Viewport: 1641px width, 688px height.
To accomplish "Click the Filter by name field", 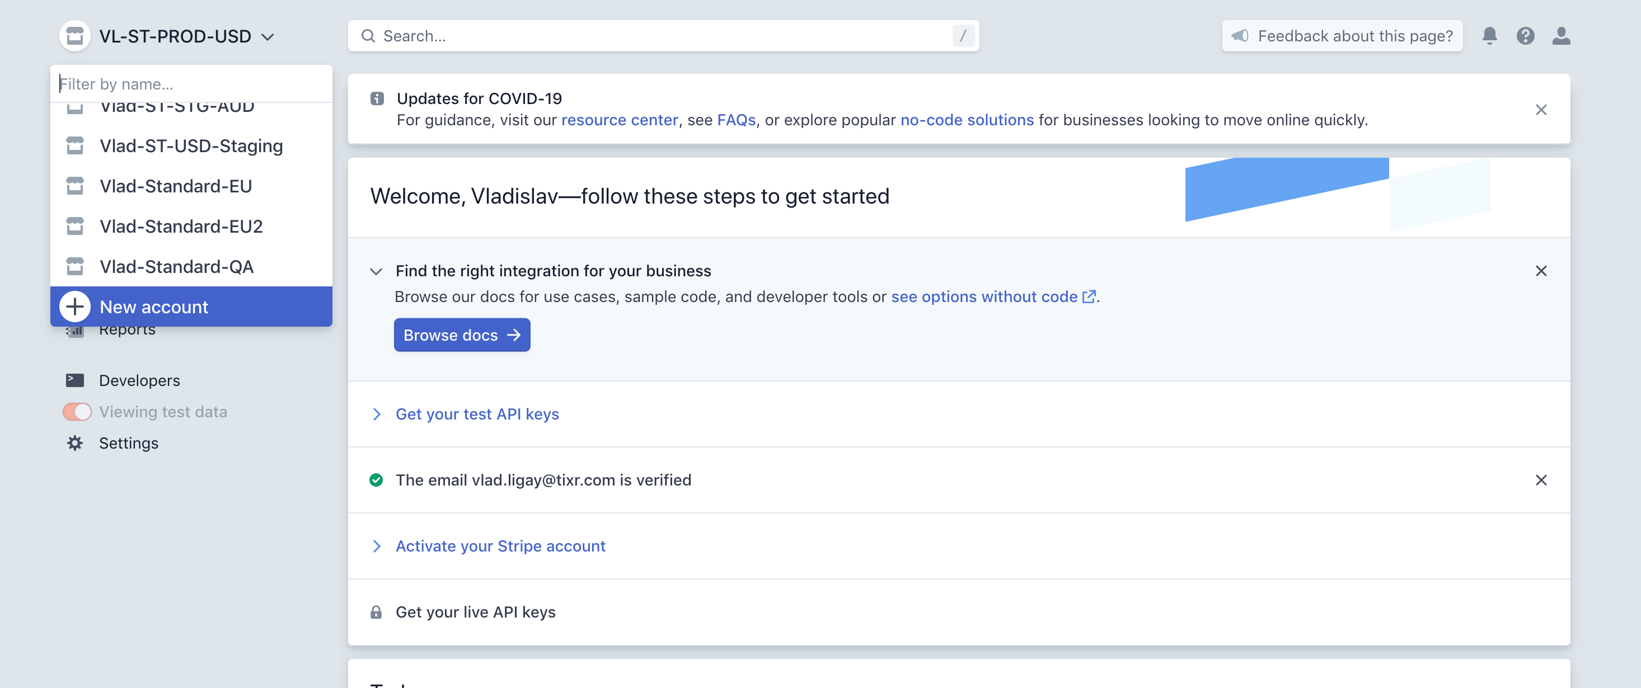I will tap(191, 83).
